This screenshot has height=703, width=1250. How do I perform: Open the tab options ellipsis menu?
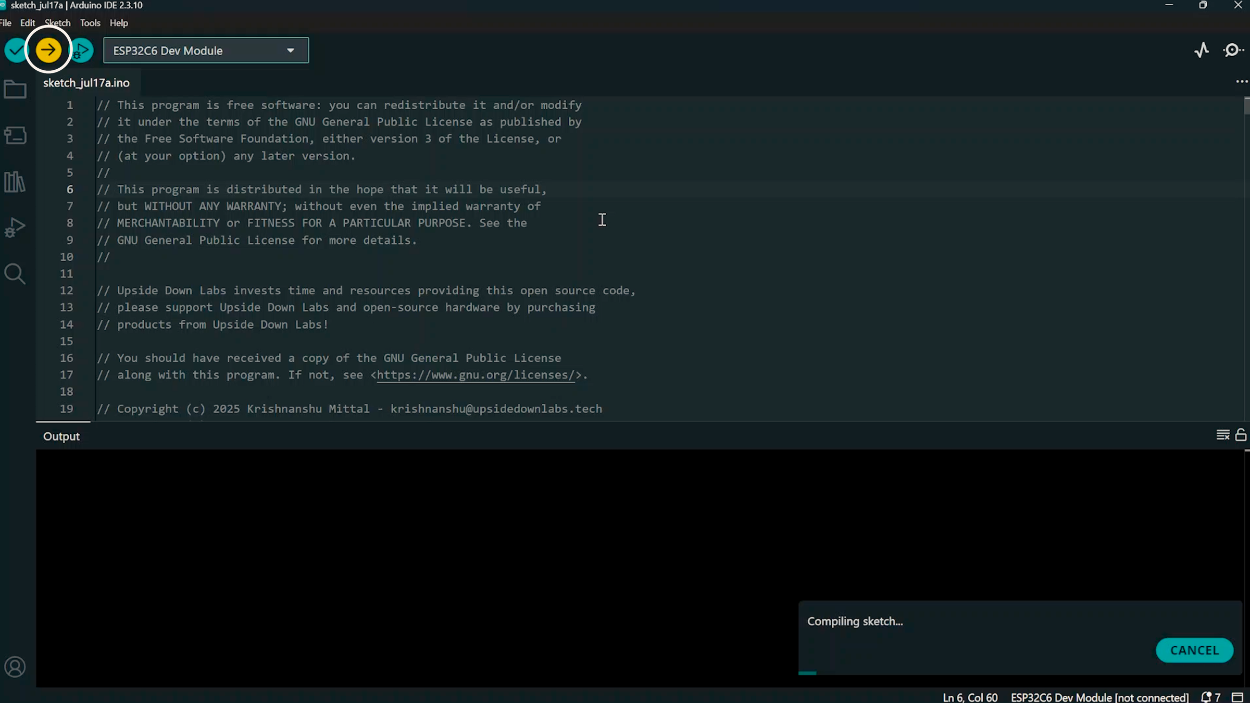[x=1242, y=82]
